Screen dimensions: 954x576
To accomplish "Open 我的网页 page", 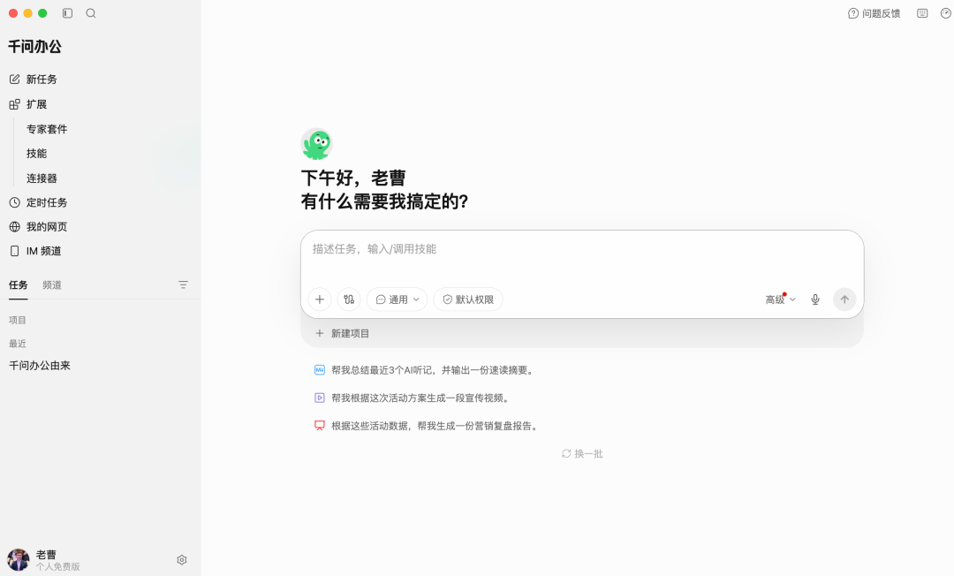I will 47,227.
